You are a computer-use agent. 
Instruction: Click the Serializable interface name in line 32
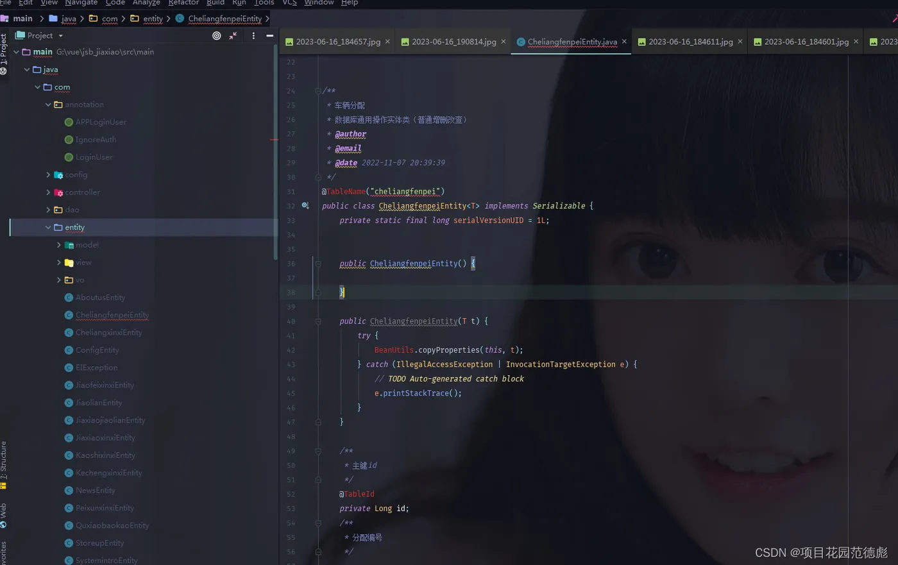point(559,206)
